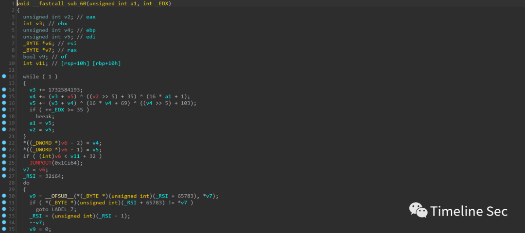The width and height of the screenshot is (525, 233).
Task: Toggle breakpoint dot on line 12 while loop
Action: [4, 77]
